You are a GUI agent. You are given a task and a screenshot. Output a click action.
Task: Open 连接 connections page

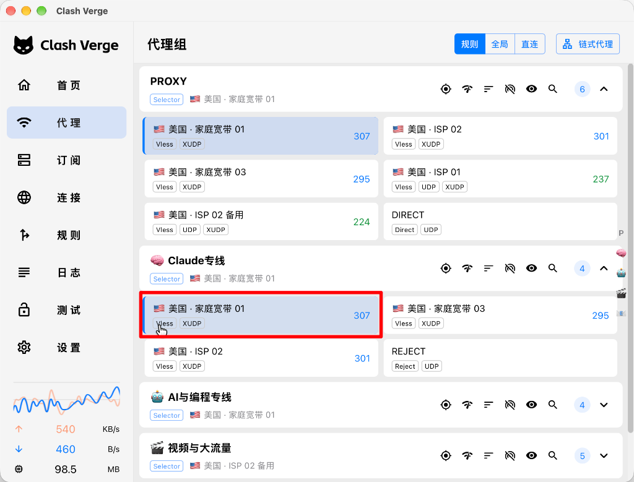67,197
